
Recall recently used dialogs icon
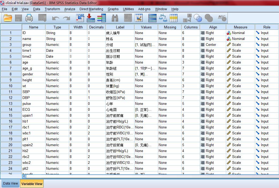[42, 18]
